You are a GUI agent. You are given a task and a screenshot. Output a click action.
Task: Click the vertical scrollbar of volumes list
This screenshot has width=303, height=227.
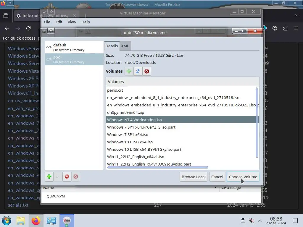[257, 123]
